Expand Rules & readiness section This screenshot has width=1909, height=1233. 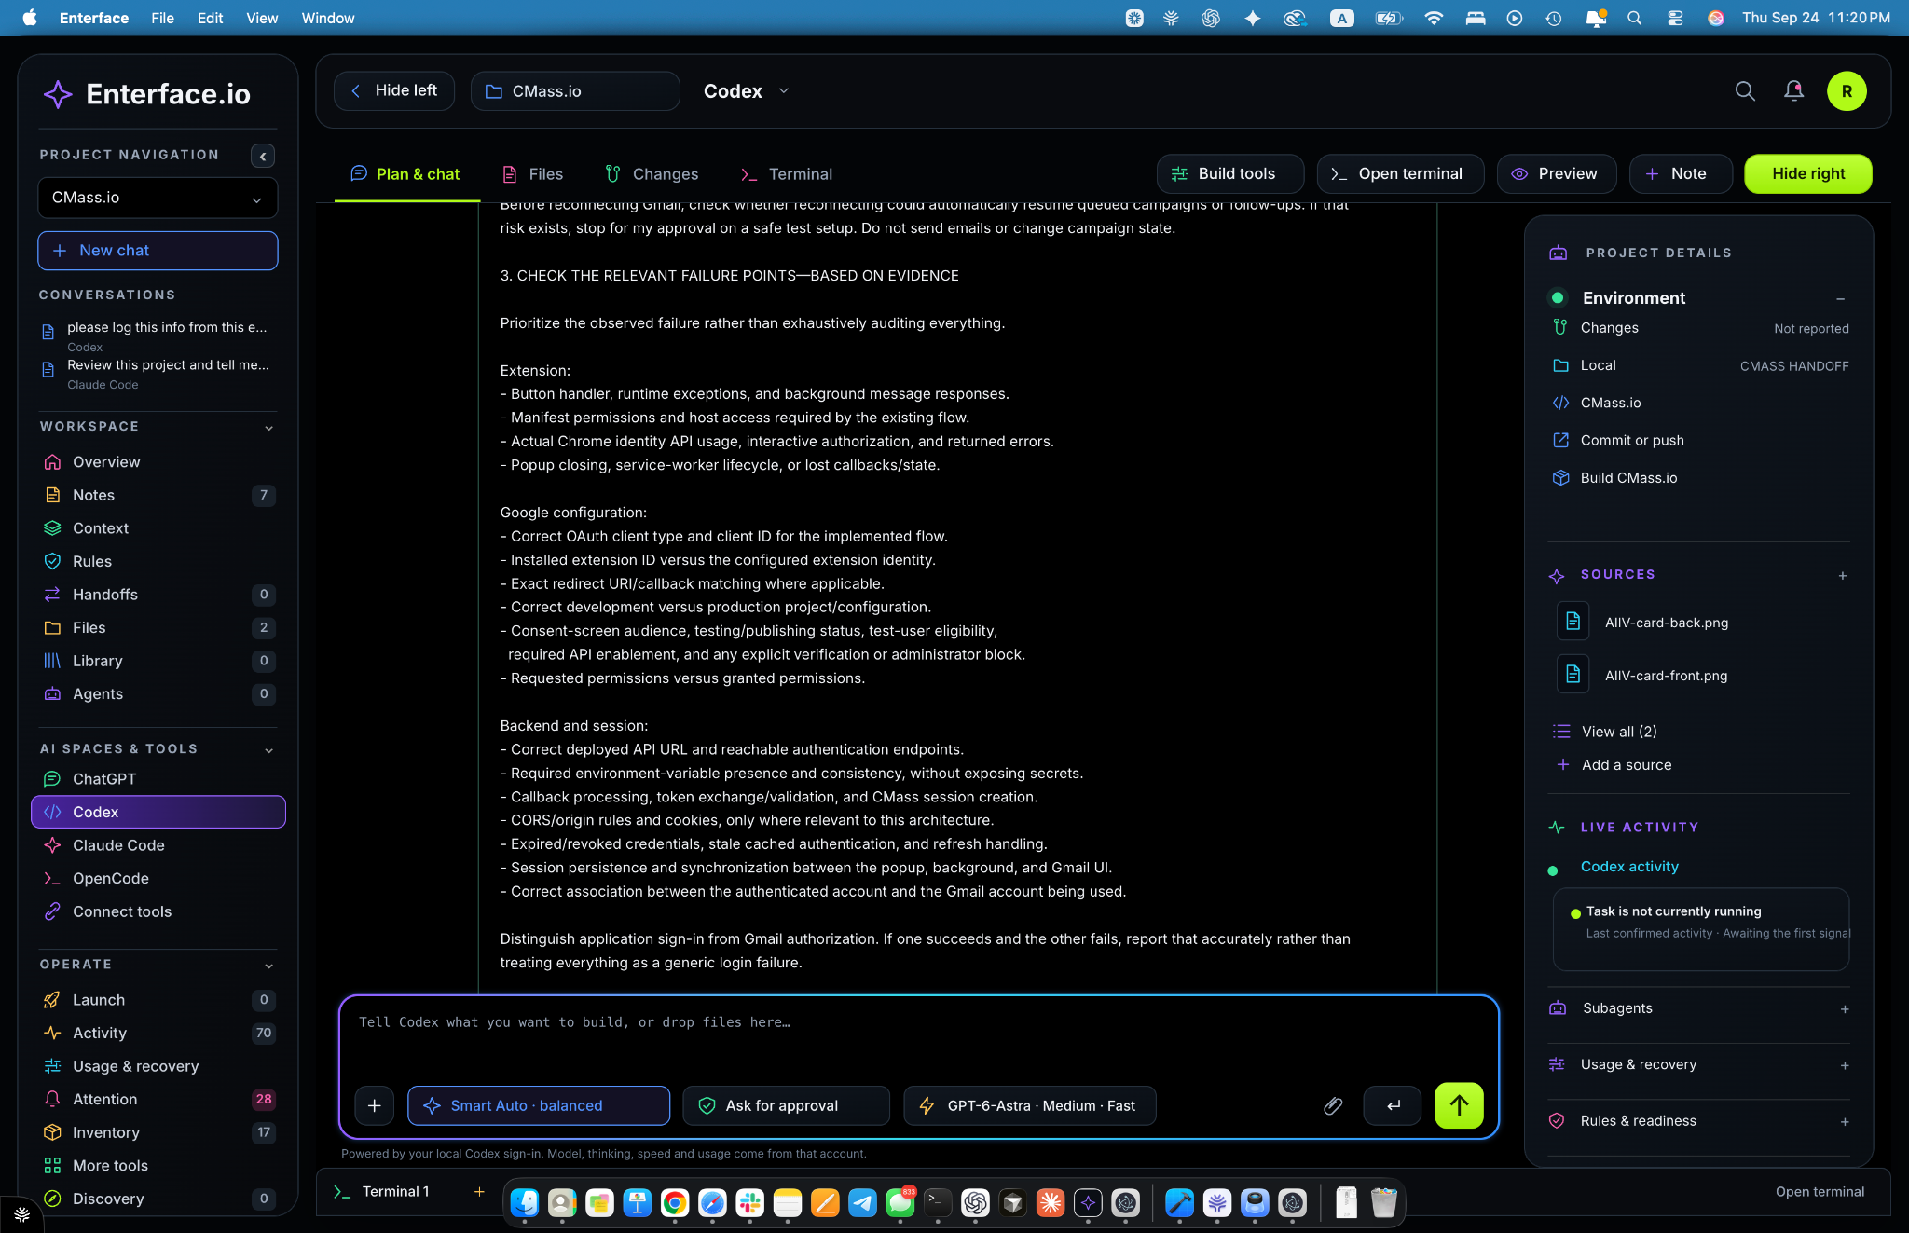pos(1844,1121)
